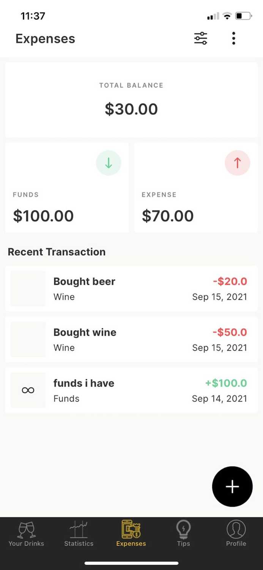Tap the green funds down-arrow icon
This screenshot has width=263, height=570.
pyautogui.click(x=109, y=163)
